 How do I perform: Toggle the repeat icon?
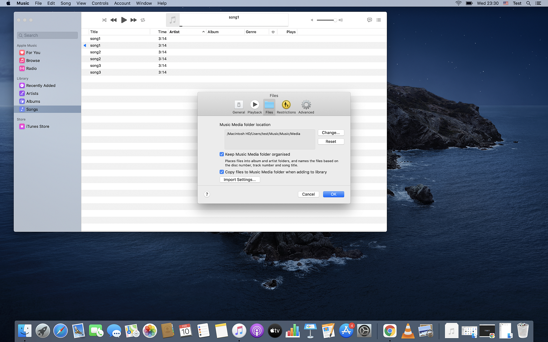pyautogui.click(x=143, y=20)
